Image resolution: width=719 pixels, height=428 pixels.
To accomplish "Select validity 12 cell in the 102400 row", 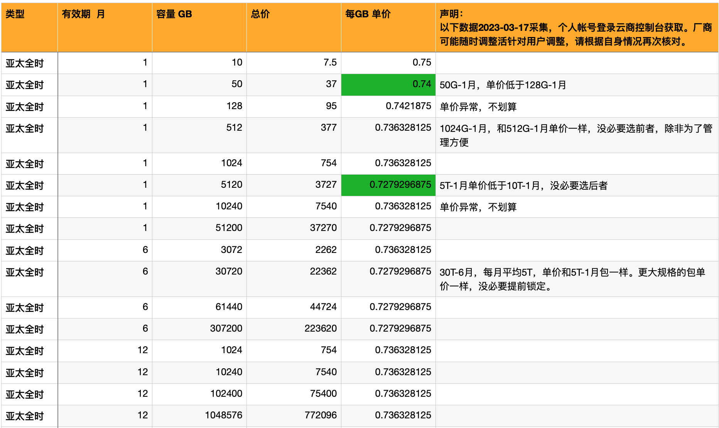I will (x=105, y=394).
